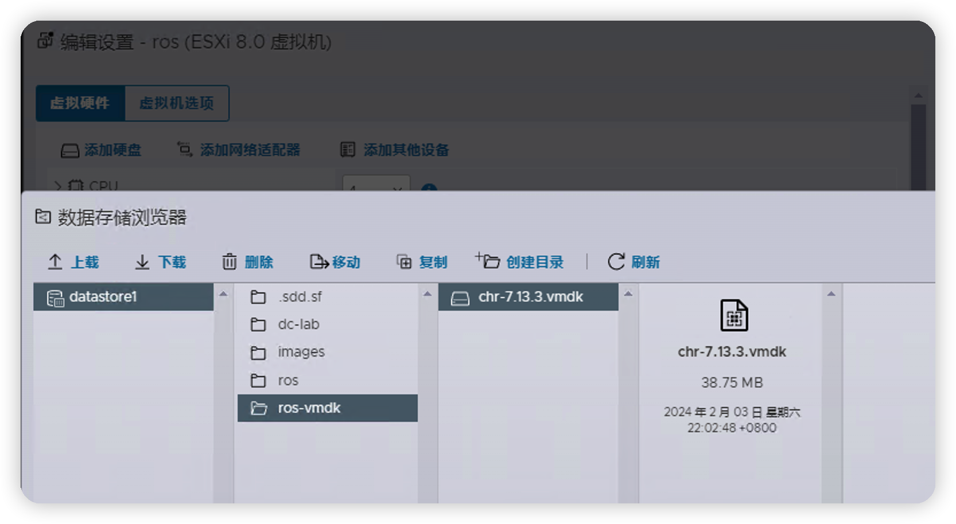The width and height of the screenshot is (956, 524).
Task: Click the datastore browser title icon
Action: point(43,217)
